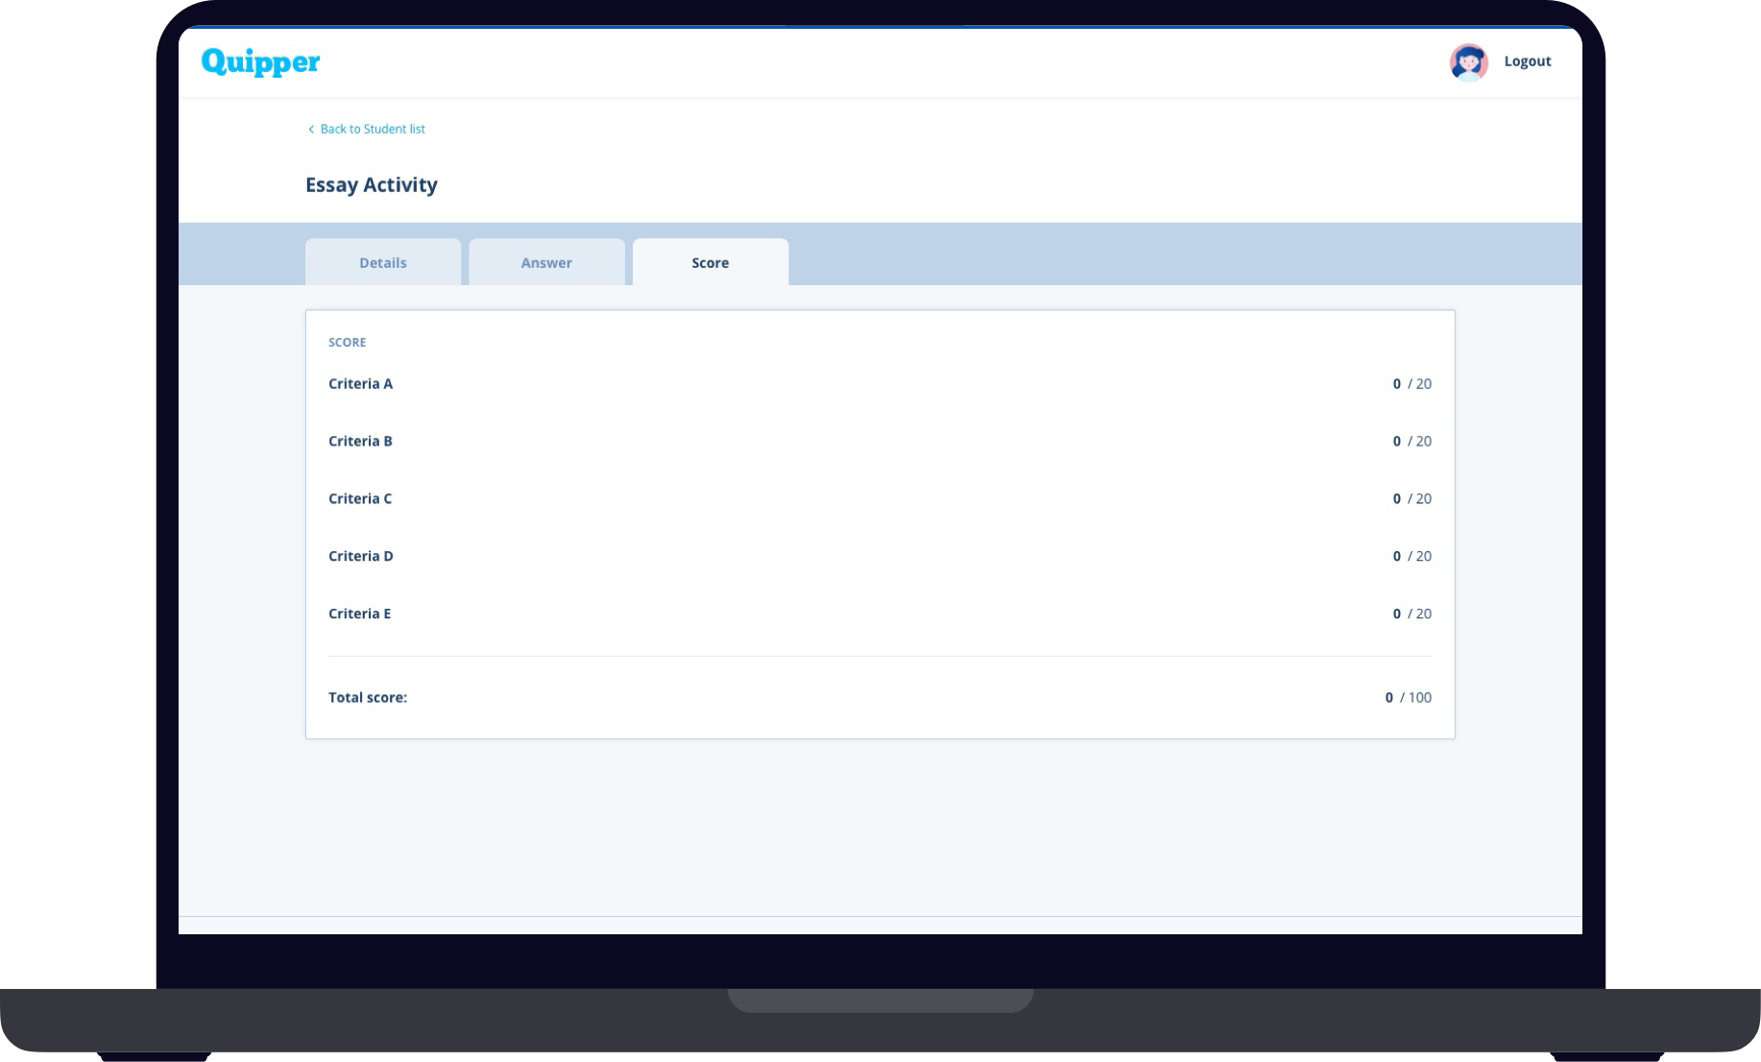This screenshot has width=1761, height=1062.
Task: Click the back chevron arrow icon
Action: (311, 130)
